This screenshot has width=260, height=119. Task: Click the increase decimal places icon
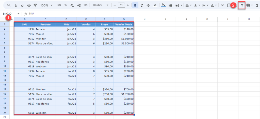78,5
